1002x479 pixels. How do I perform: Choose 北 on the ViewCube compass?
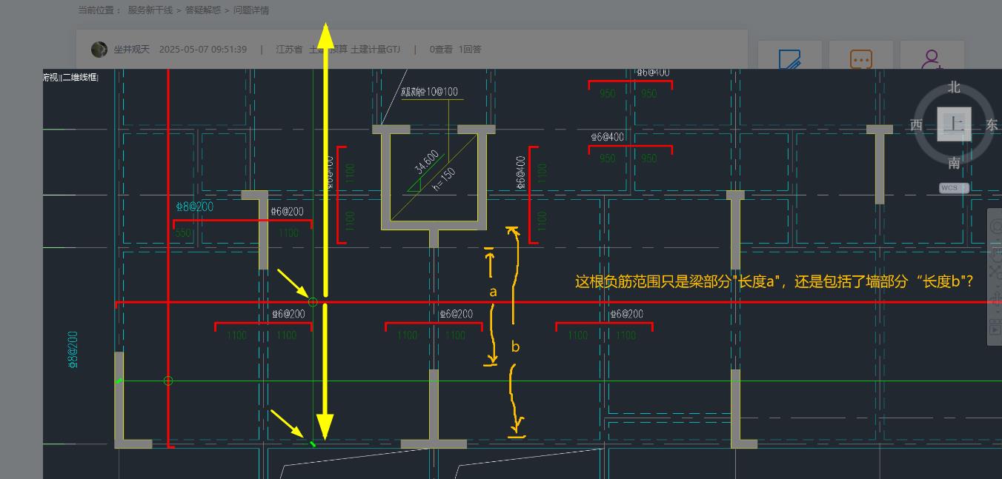point(954,87)
